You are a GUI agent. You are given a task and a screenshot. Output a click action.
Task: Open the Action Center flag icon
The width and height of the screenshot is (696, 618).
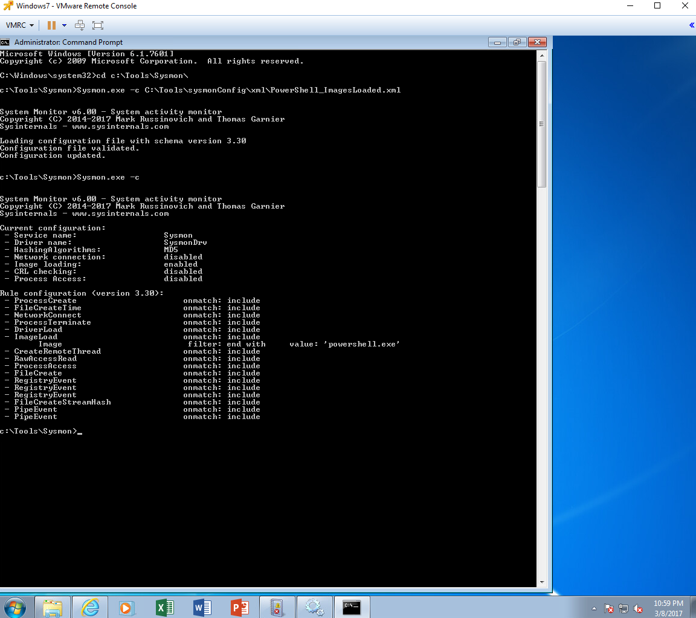[x=609, y=609]
